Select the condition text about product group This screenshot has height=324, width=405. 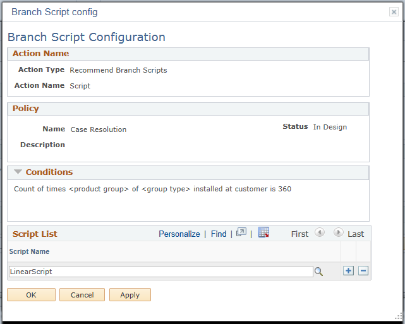[152, 189]
